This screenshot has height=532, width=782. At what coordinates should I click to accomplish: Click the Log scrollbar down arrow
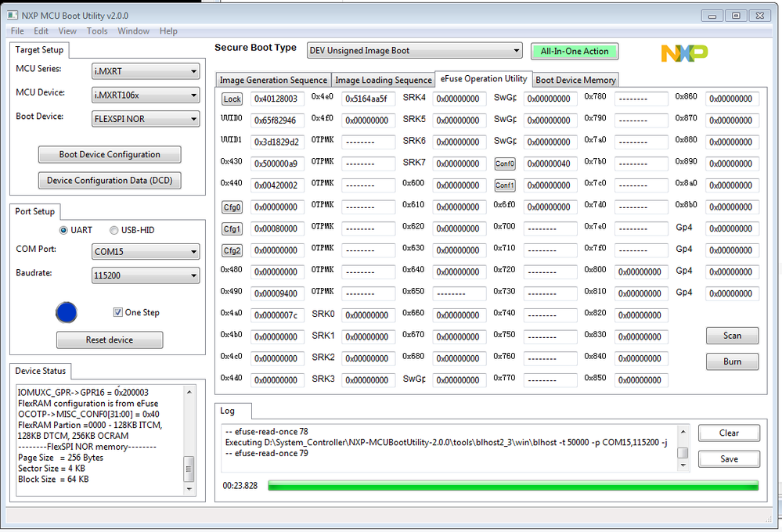(x=683, y=465)
